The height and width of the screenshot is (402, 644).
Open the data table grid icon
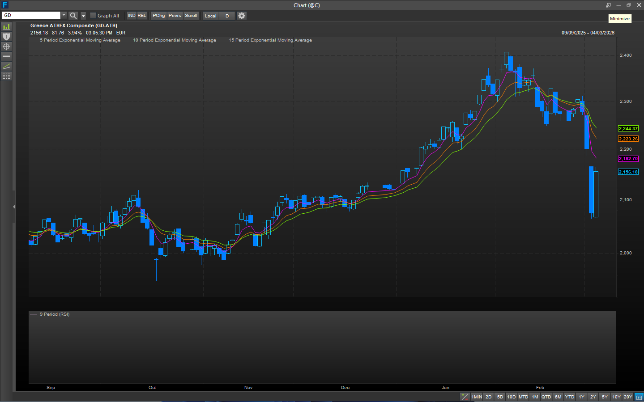click(6, 76)
